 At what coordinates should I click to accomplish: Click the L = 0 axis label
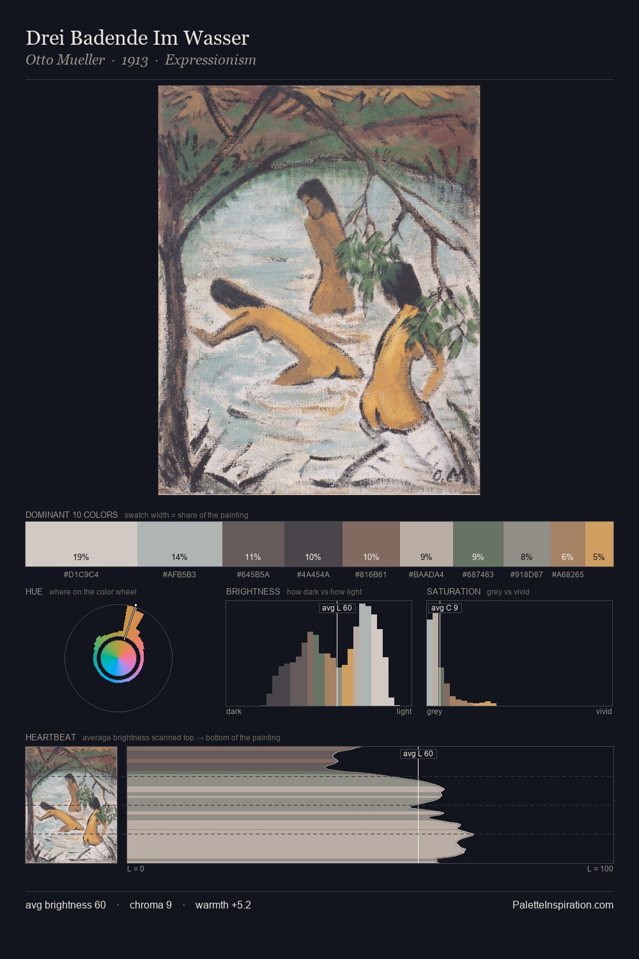[135, 869]
